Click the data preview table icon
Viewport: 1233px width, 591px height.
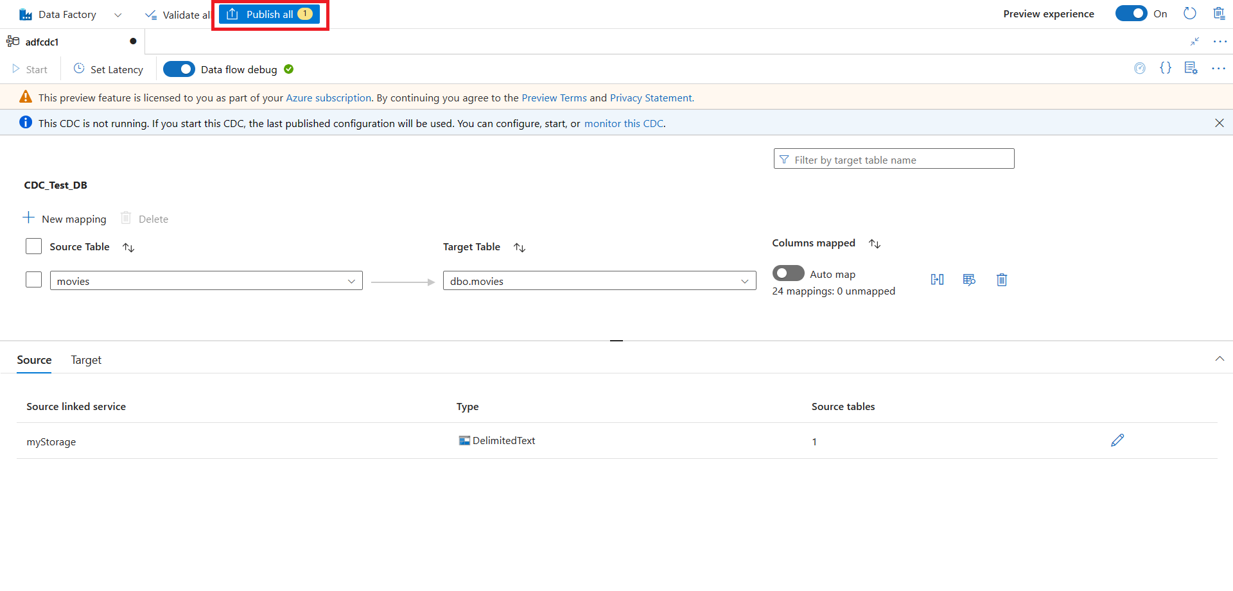(x=969, y=279)
